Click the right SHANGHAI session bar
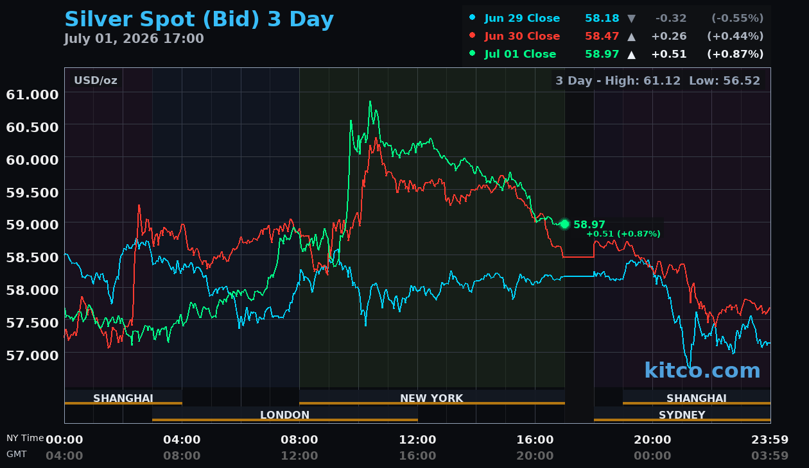 pos(697,397)
